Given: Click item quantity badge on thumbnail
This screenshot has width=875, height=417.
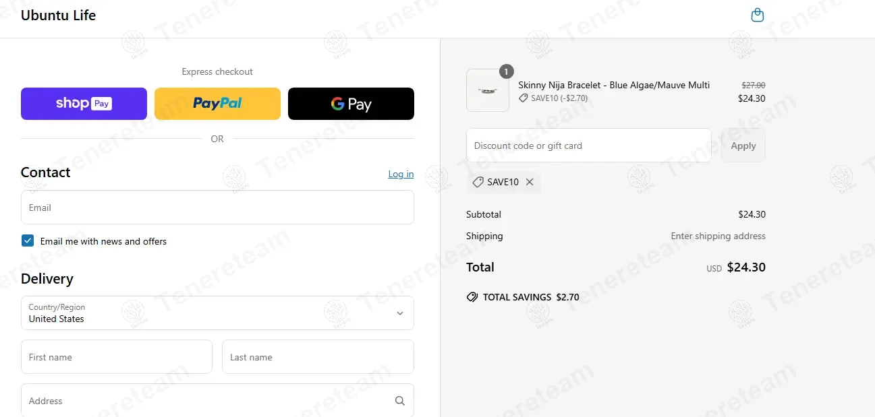Looking at the screenshot, I should pos(507,71).
